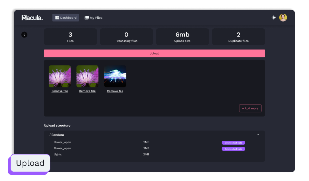
Task: Select the Lights file row
Action: (58, 155)
